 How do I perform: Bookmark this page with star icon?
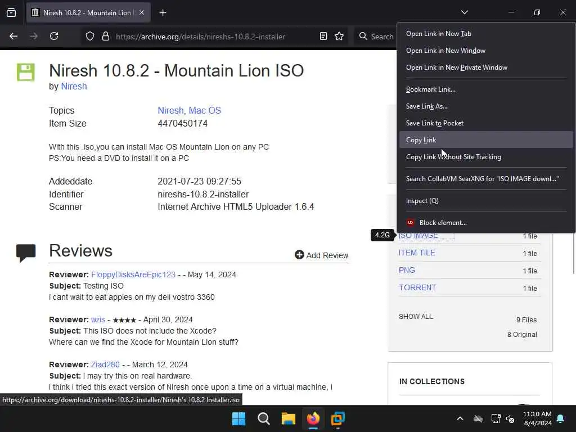coord(339,36)
